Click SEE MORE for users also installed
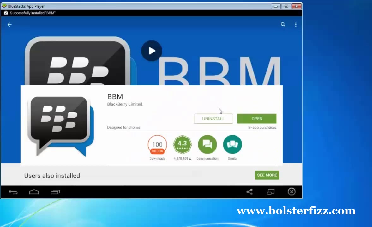Viewport: 372px width, 227px height. coord(267,175)
